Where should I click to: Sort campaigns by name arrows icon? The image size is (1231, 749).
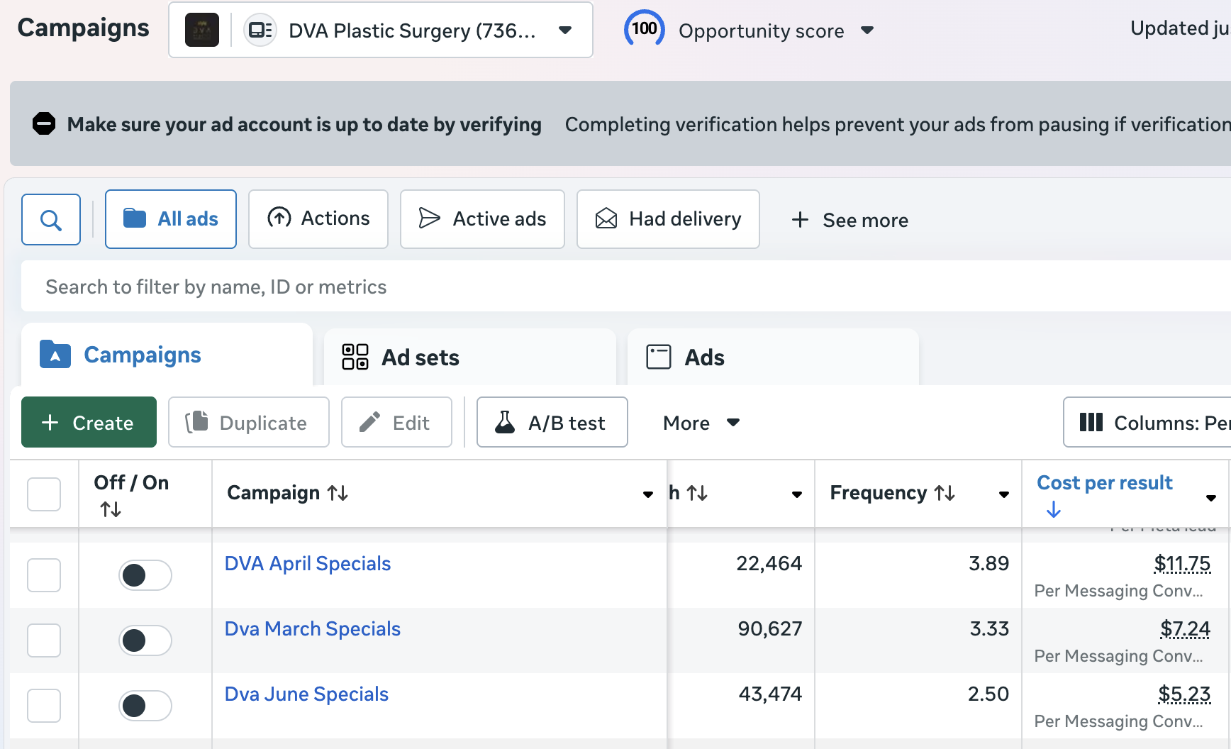coord(338,493)
